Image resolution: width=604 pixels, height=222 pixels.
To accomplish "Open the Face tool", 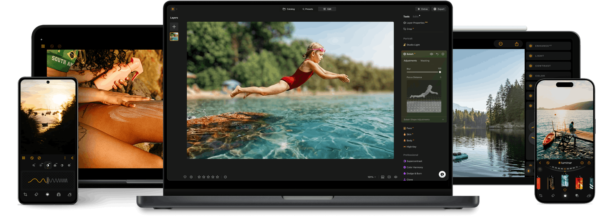I will (x=409, y=128).
